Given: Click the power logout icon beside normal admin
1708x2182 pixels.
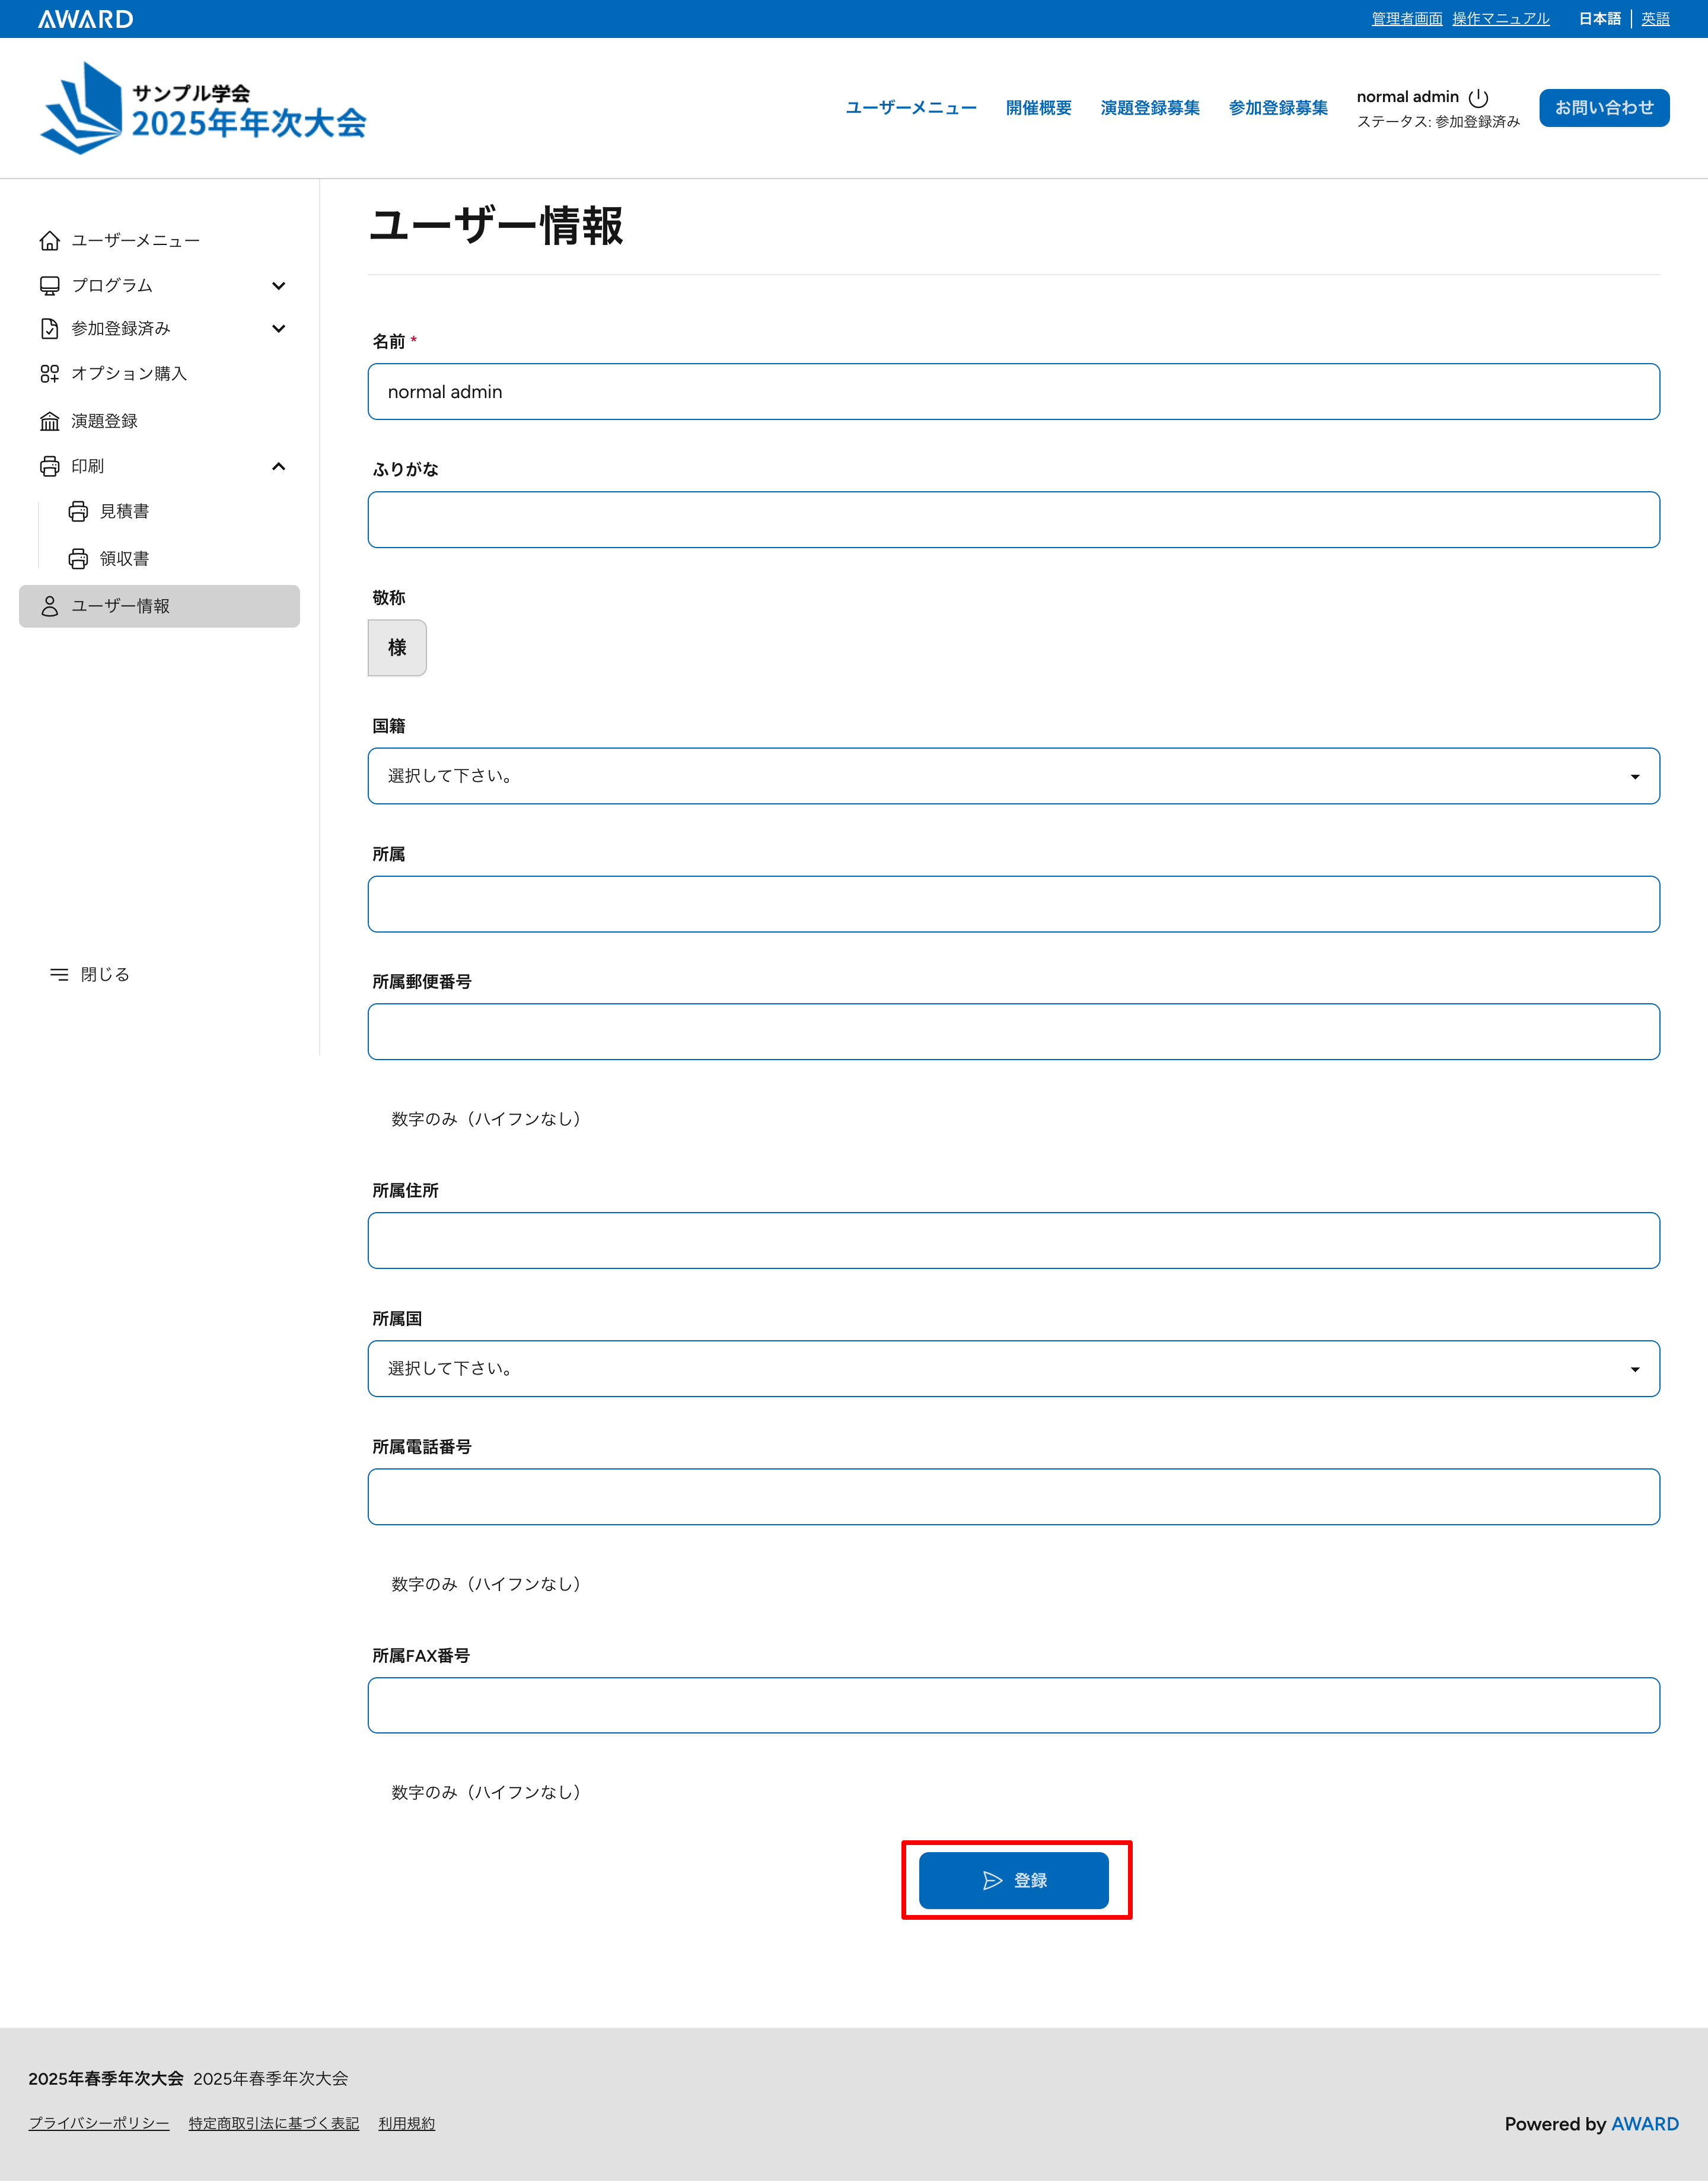Looking at the screenshot, I should (1478, 97).
